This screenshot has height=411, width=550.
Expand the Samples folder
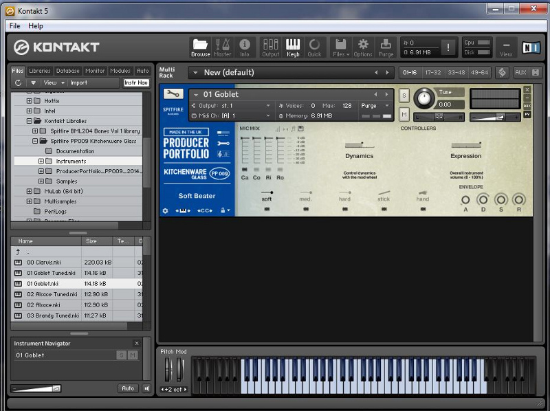coord(41,181)
